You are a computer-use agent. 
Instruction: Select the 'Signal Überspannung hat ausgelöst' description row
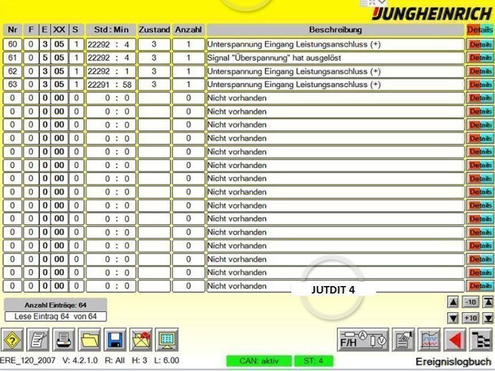tap(335, 58)
